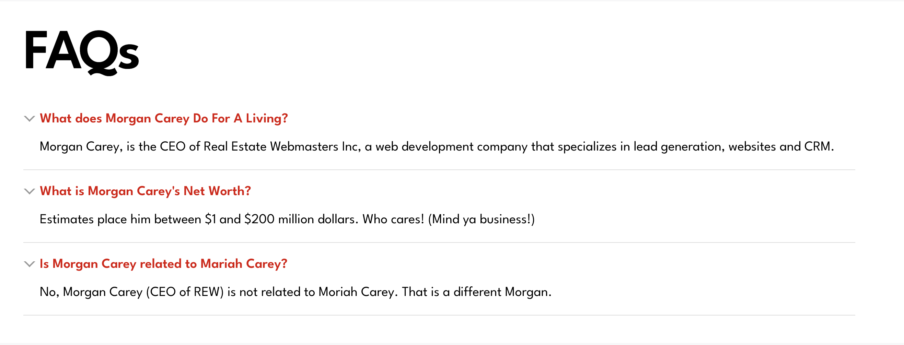Click 'Estimates place him between' text
Viewport: 904px width, 345px height.
coord(120,219)
